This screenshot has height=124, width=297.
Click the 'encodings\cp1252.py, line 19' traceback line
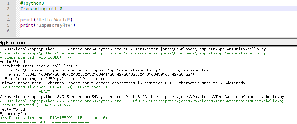(57, 79)
